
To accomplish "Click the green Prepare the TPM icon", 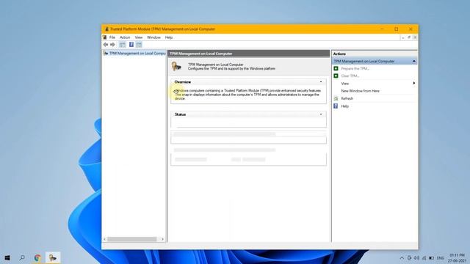I will point(336,68).
